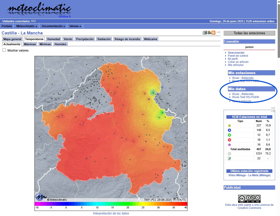Click the webcam camera icon
The height and width of the screenshot is (216, 280).
point(205,33)
